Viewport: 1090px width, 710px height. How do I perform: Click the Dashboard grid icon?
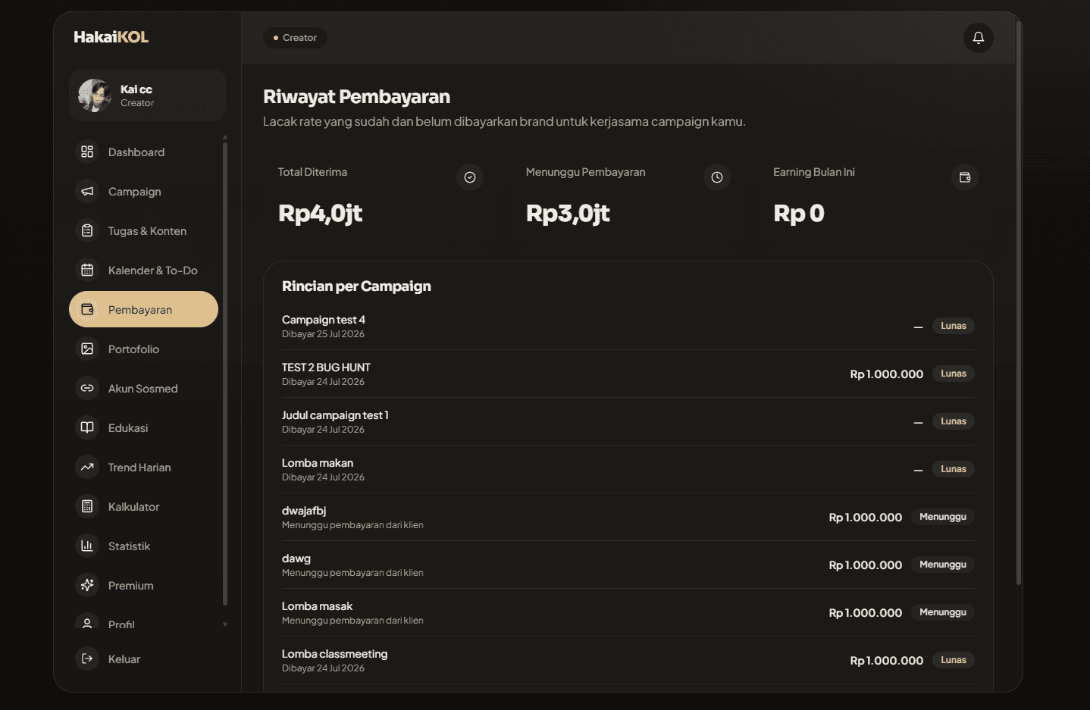87,152
